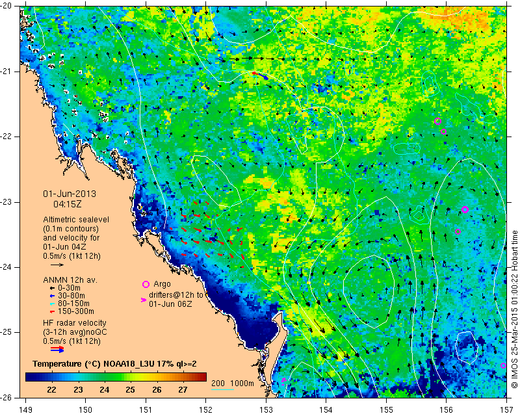Select the cyan 80-150m ANMN arrow symbol
The width and height of the screenshot is (520, 416).
tap(52, 304)
